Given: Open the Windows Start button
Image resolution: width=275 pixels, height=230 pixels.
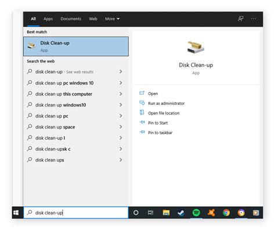Looking at the screenshot, I should point(16,213).
